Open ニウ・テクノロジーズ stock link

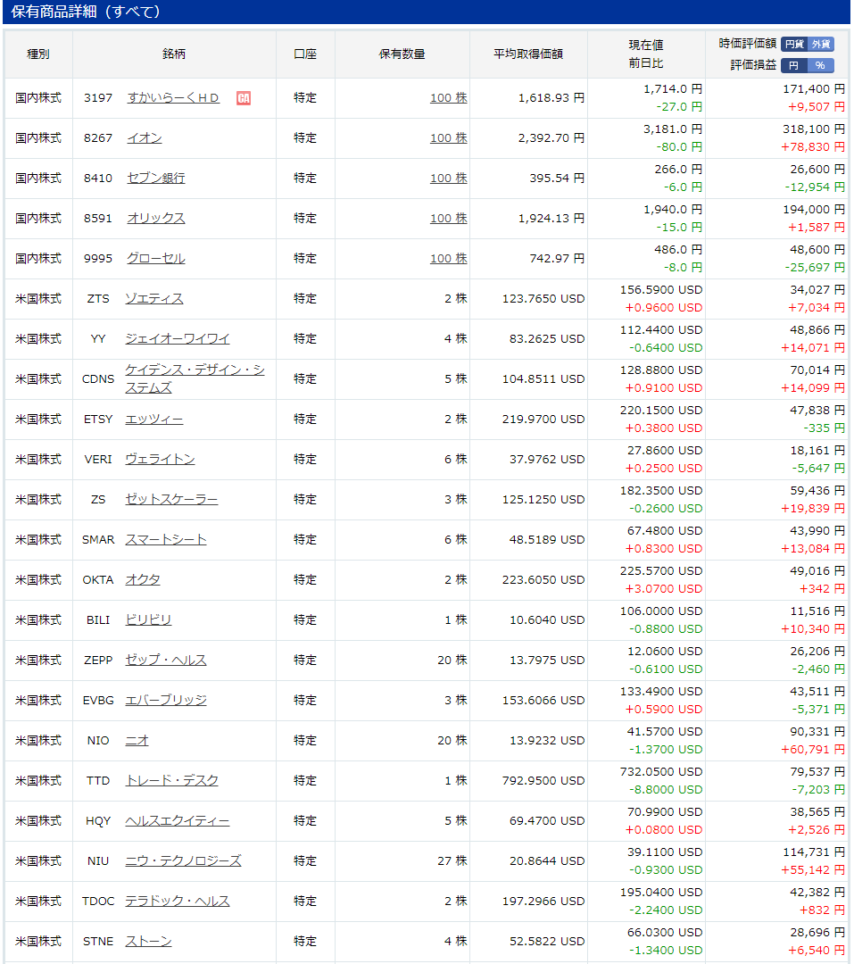[x=183, y=860]
